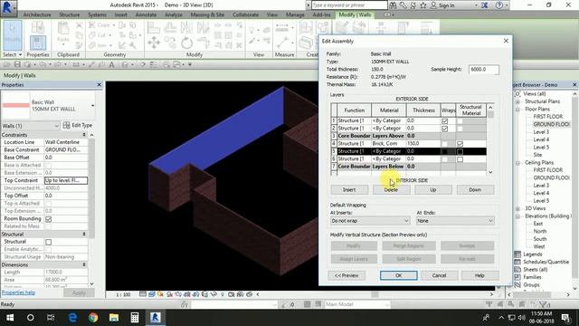Switch to the Collaborate ribbon tab
This screenshot has height=326, width=579.
(245, 14)
